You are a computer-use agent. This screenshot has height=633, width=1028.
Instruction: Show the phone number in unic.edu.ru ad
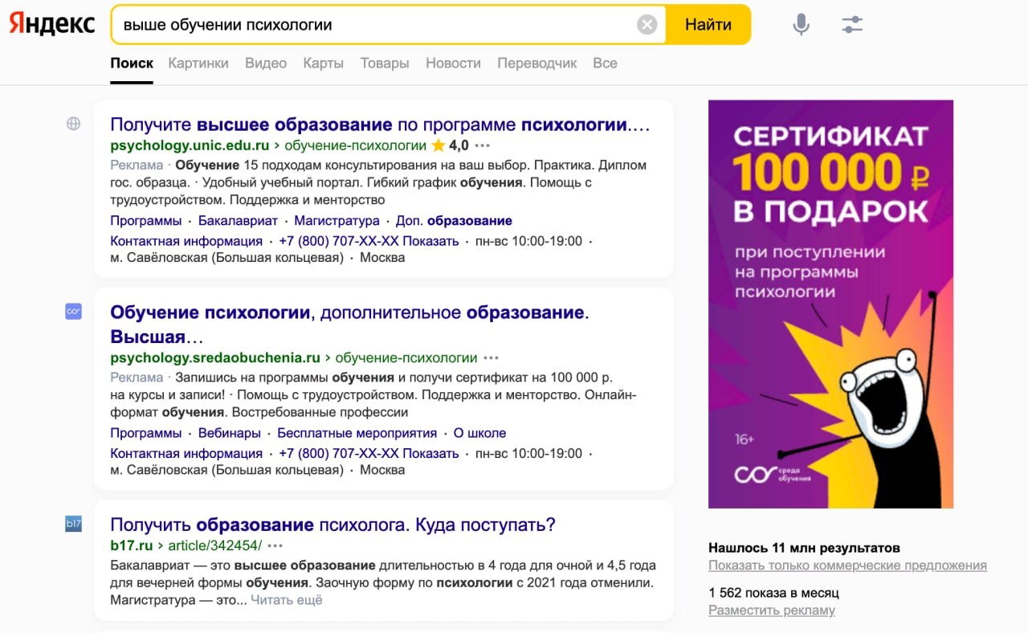click(x=369, y=241)
